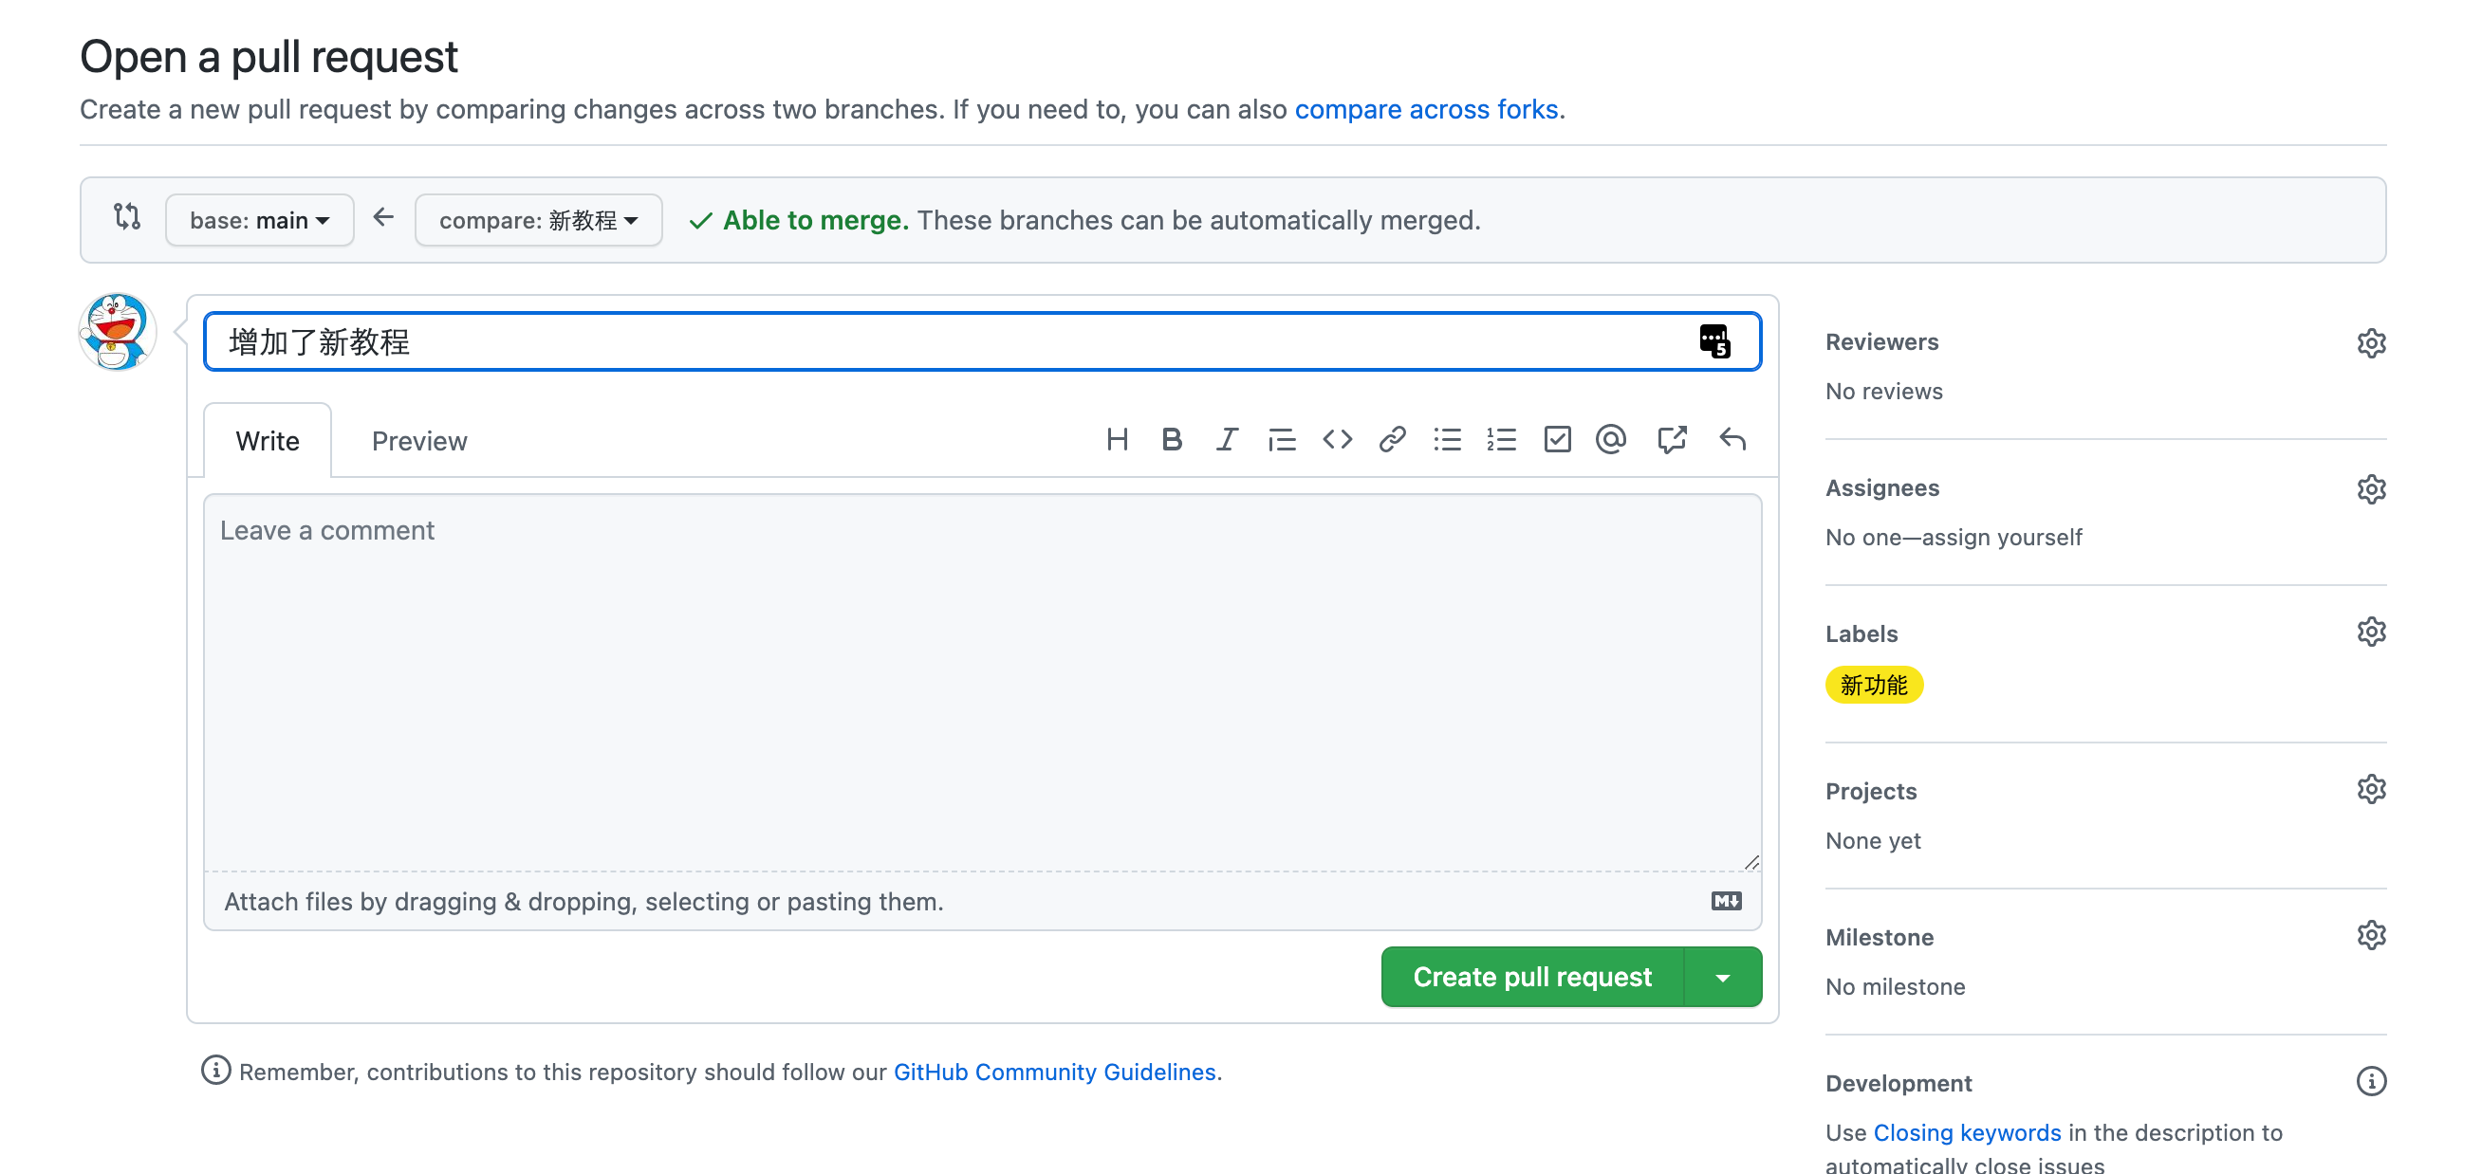2482x1174 pixels.
Task: Open the compare: 新教程 branch dropdown
Action: click(x=538, y=220)
